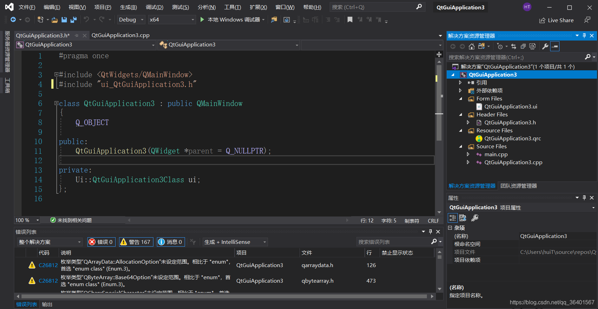Open the 调试(D) menu
The height and width of the screenshot is (309, 598).
(154, 7)
